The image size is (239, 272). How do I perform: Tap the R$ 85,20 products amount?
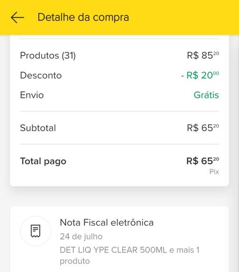[203, 55]
